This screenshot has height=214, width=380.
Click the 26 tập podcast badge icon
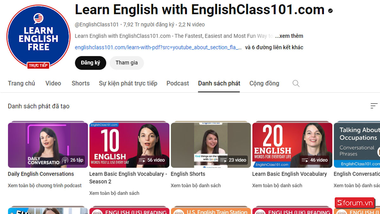tap(65, 160)
